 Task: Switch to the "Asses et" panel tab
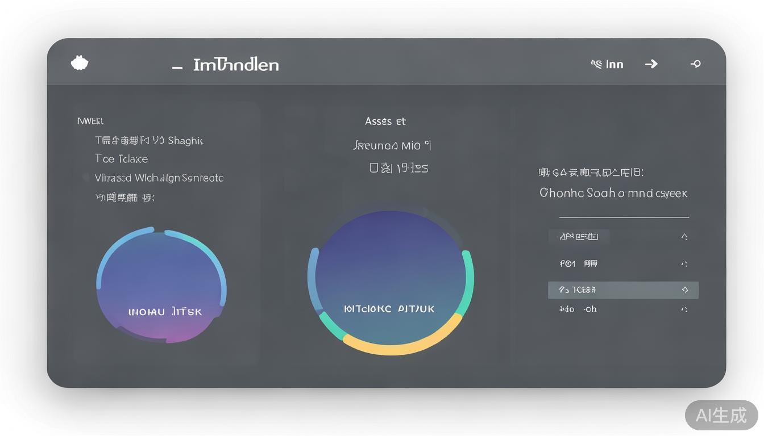pos(385,121)
